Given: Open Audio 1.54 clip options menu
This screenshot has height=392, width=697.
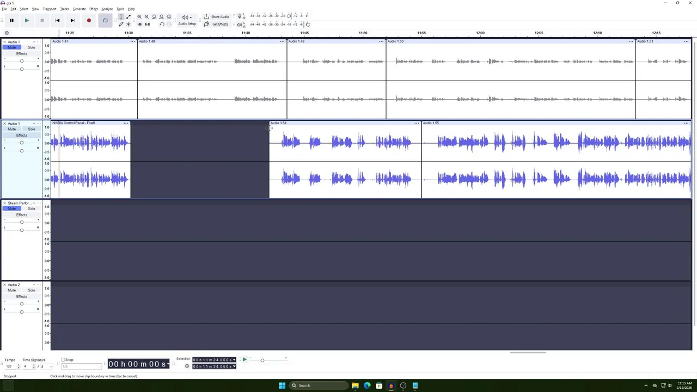Looking at the screenshot, I should click(417, 123).
